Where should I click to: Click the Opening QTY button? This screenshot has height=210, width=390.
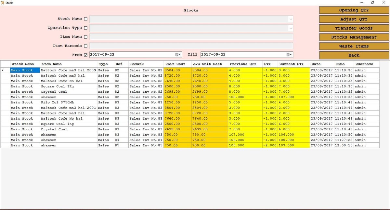click(x=354, y=10)
